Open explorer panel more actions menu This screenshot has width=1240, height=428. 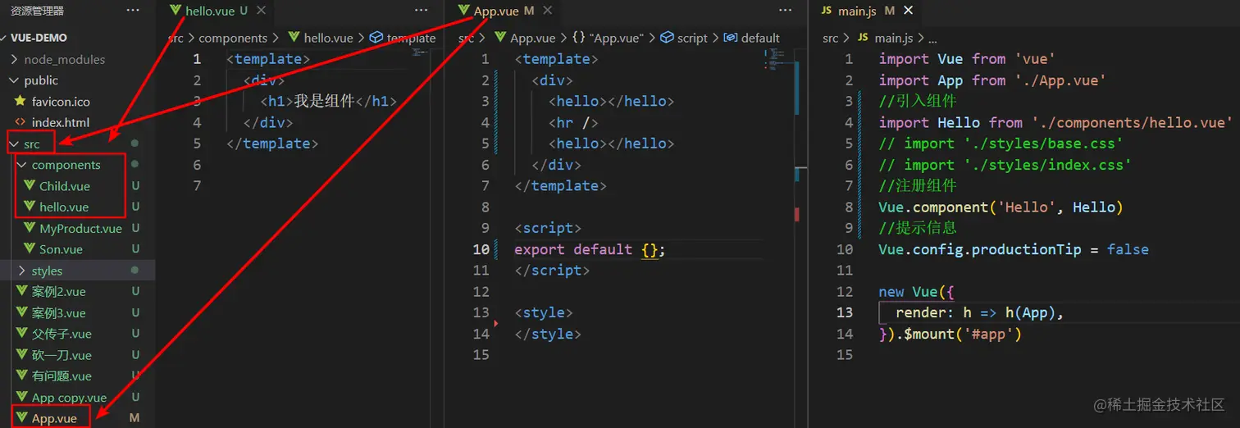pos(133,11)
